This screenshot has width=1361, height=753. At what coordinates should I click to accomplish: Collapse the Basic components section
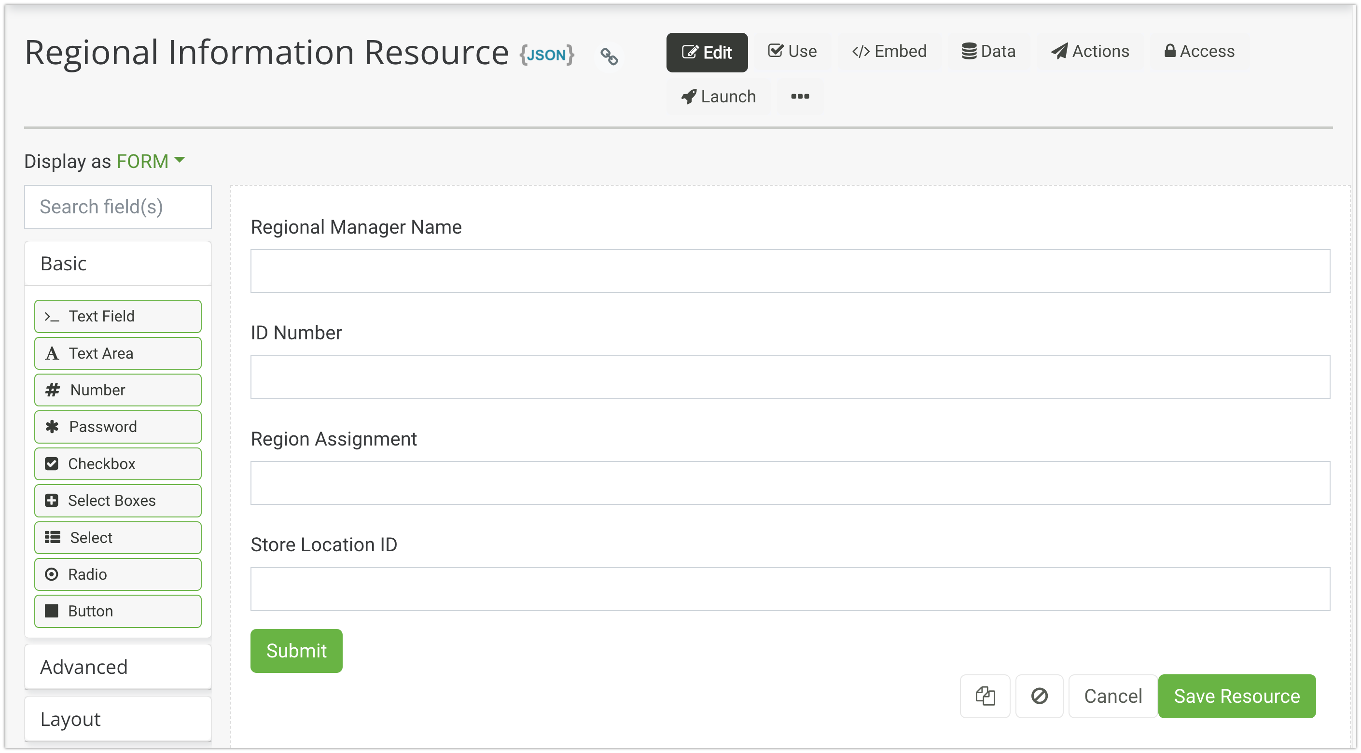[x=118, y=263]
